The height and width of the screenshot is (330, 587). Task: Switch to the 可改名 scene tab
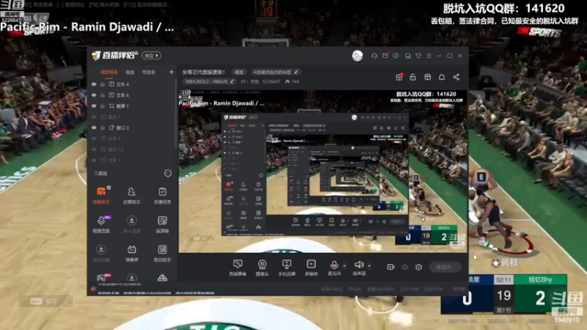coord(149,72)
